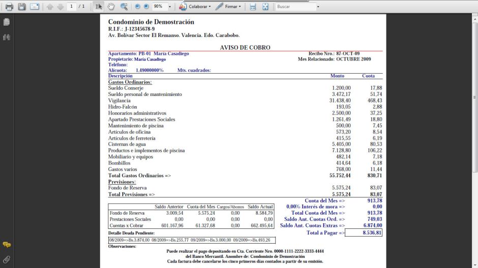
Task: Click the 'Total a Pagar' value 8.536,81
Action: (x=364, y=232)
